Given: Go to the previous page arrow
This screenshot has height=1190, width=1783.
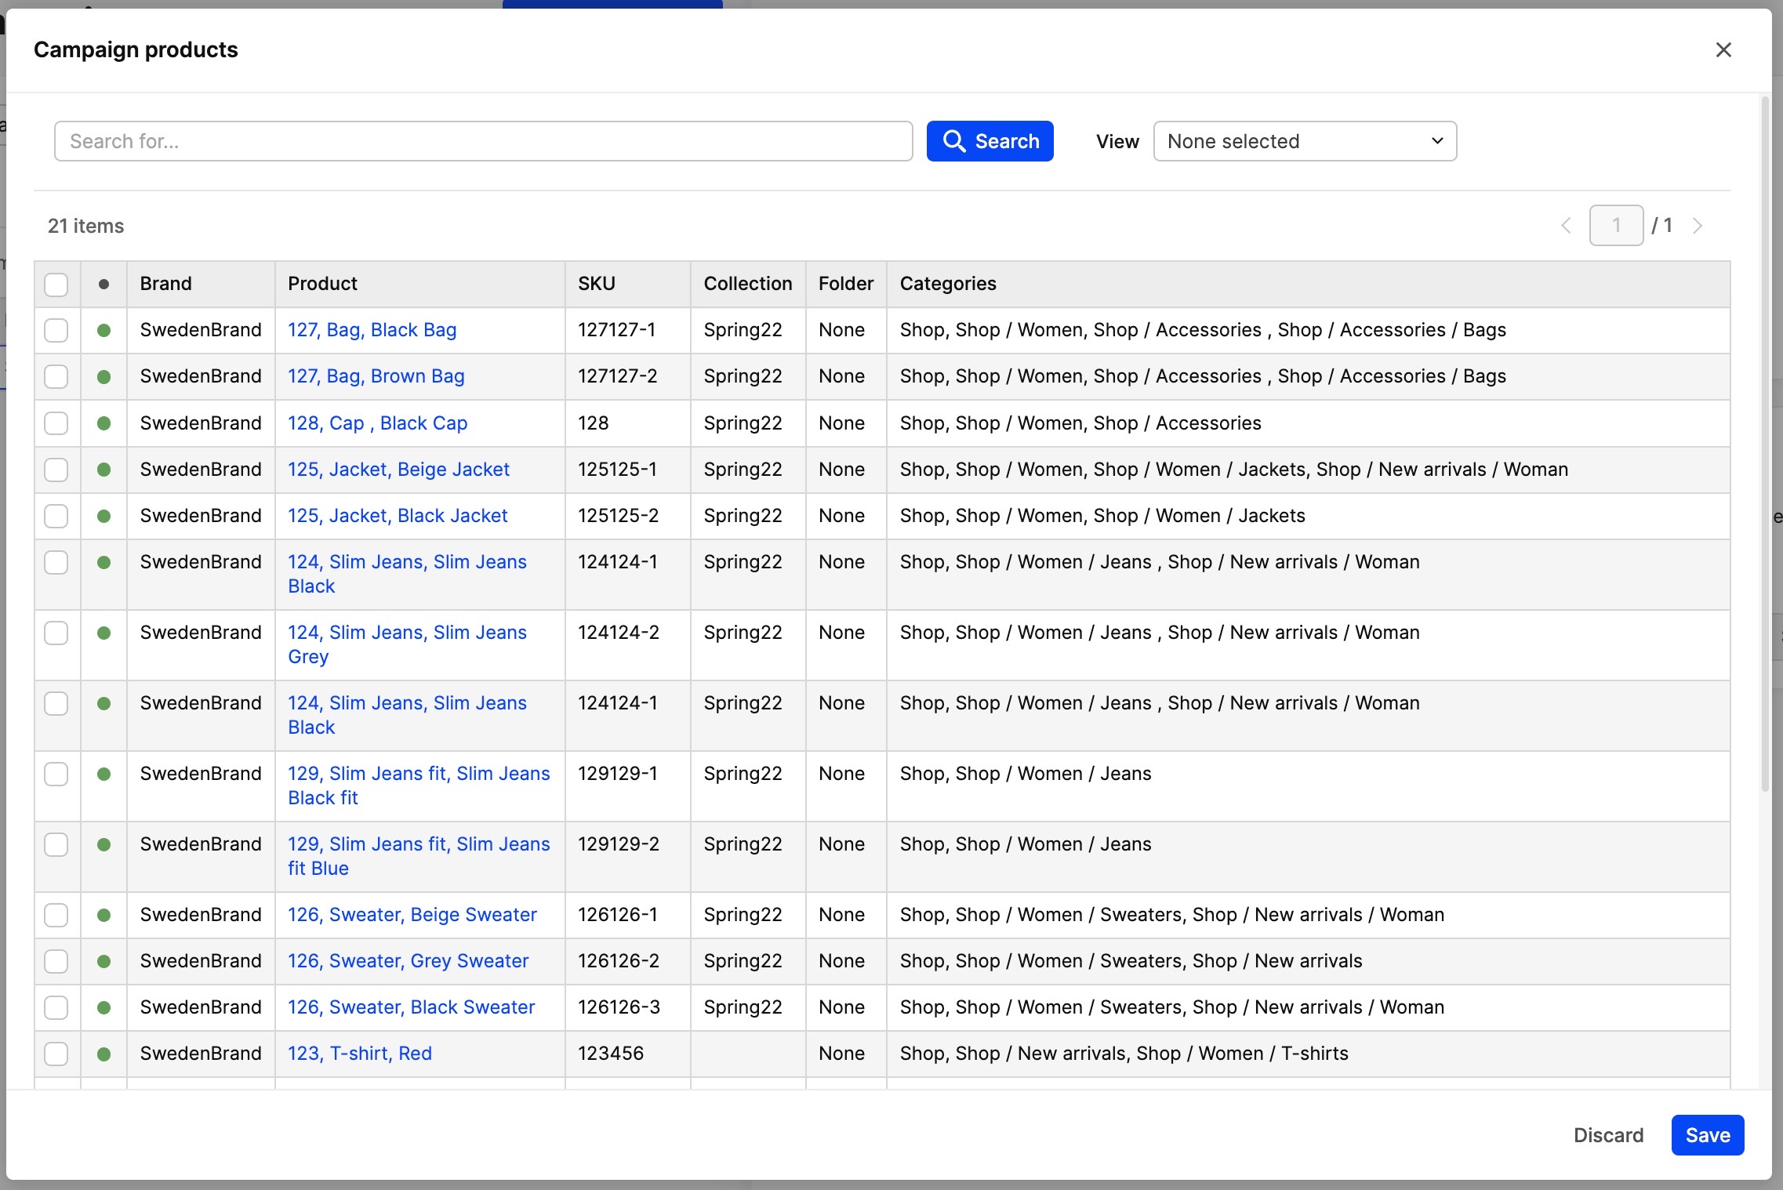Looking at the screenshot, I should tap(1566, 227).
